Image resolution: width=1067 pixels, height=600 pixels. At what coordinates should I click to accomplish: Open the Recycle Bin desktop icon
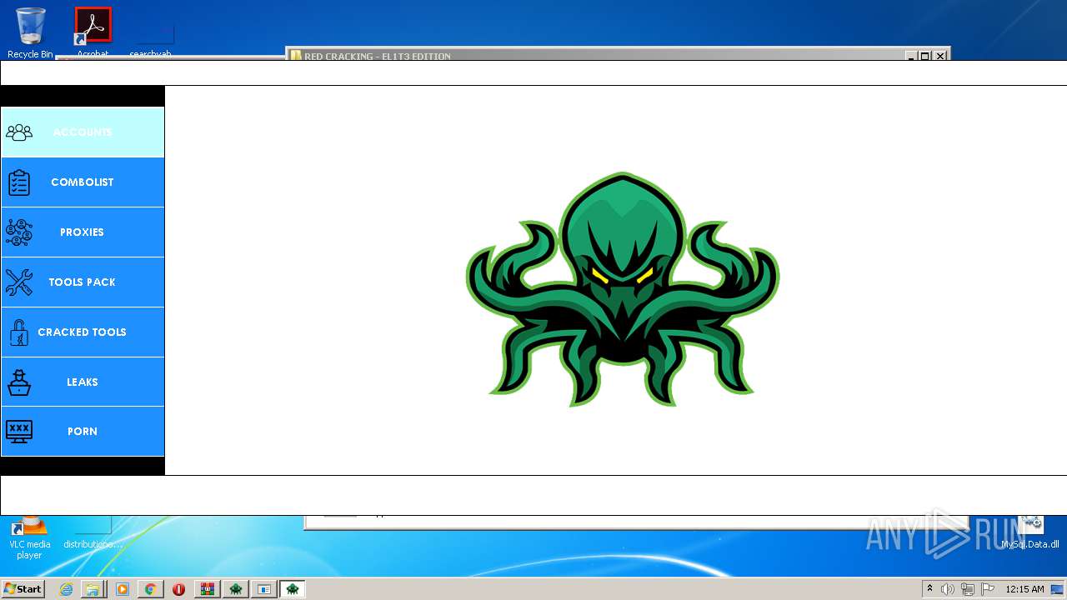[x=30, y=32]
